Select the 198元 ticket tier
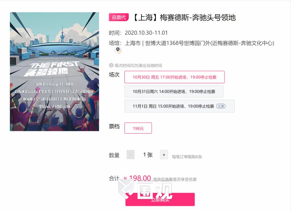This screenshot has width=291, height=211. pos(138,128)
